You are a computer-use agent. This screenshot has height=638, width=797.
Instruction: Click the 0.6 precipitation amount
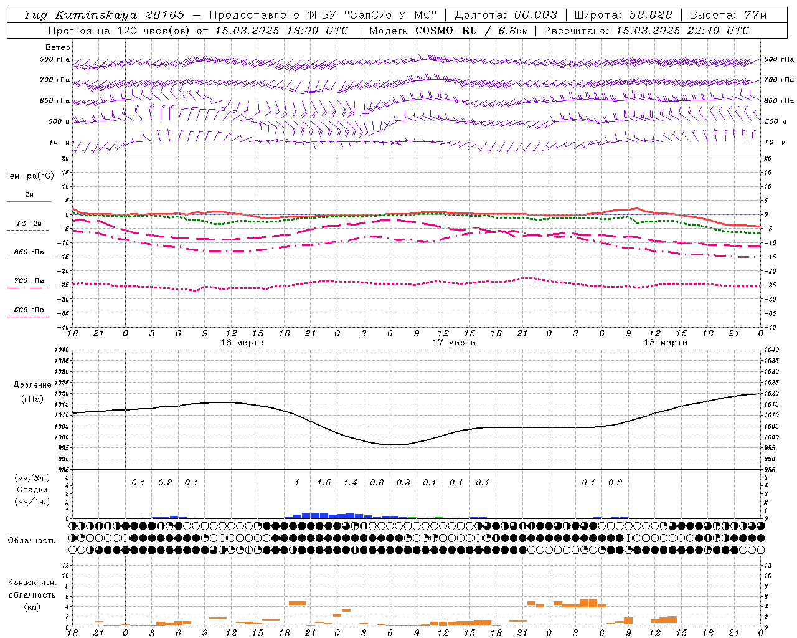[377, 482]
